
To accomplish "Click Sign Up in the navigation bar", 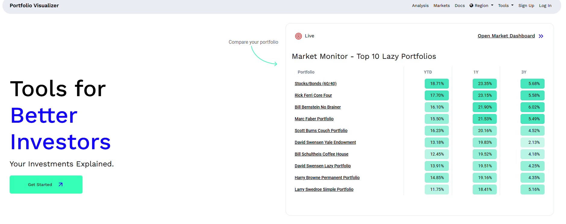I will tap(526, 5).
